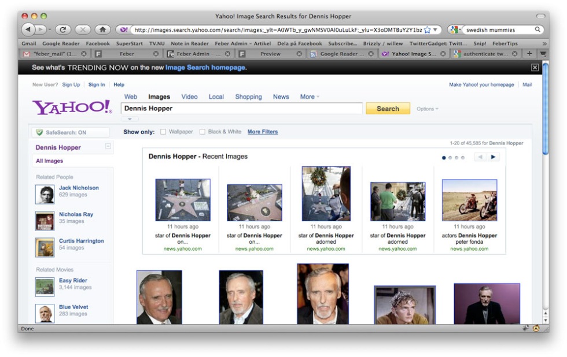Click the browser Home icon
Image resolution: width=567 pixels, height=357 pixels.
click(x=102, y=29)
